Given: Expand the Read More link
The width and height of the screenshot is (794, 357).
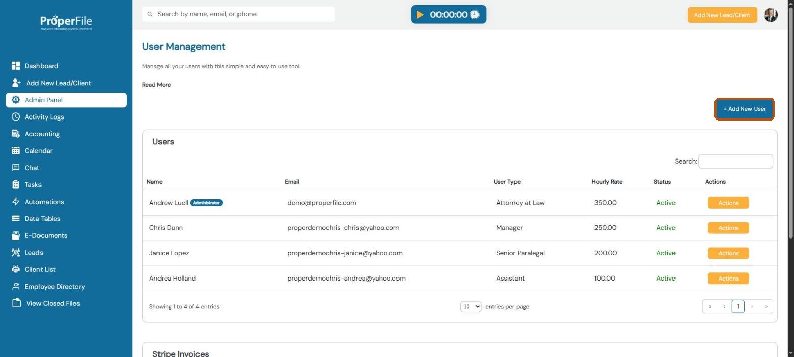Looking at the screenshot, I should [x=156, y=85].
